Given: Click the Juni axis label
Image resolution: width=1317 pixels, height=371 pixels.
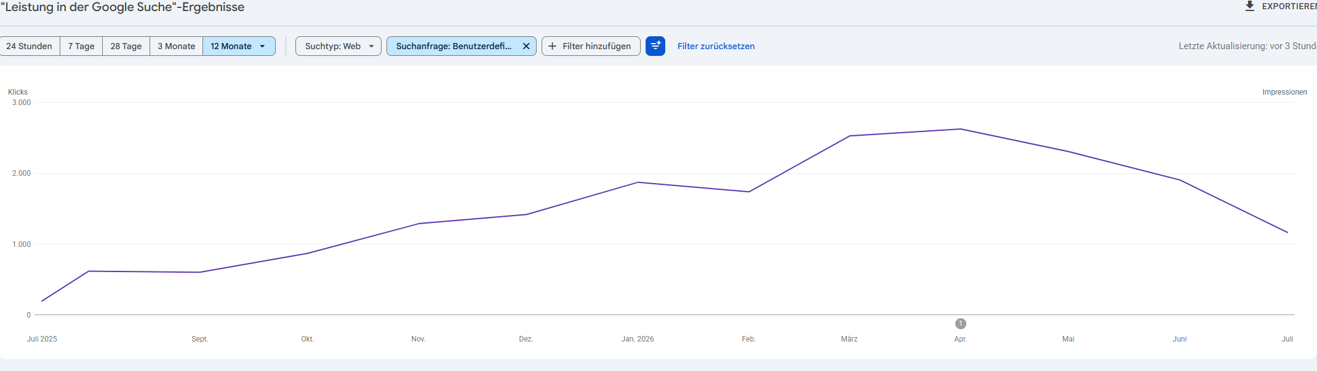Looking at the screenshot, I should pos(1180,339).
